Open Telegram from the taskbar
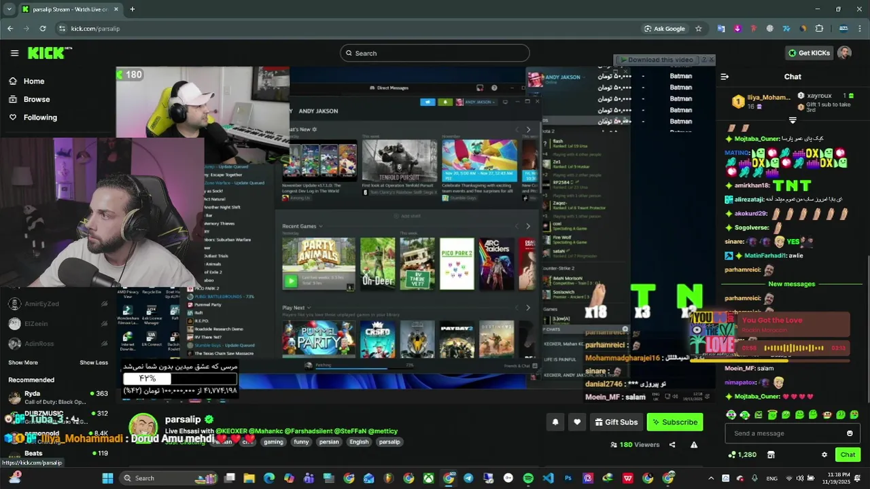Image resolution: width=870 pixels, height=489 pixels. click(468, 478)
